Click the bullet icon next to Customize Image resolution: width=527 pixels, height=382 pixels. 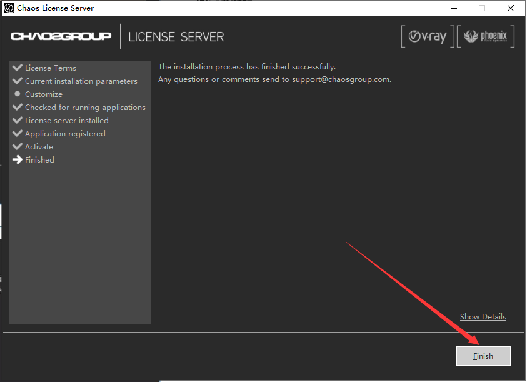click(x=17, y=94)
